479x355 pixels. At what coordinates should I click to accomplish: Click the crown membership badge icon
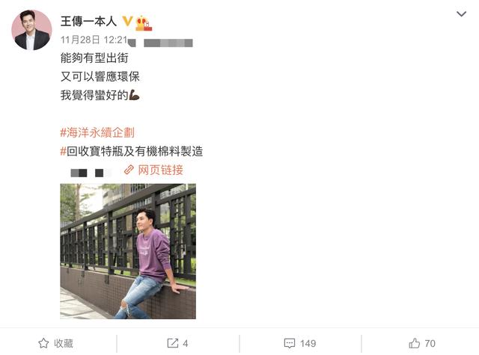pos(143,23)
